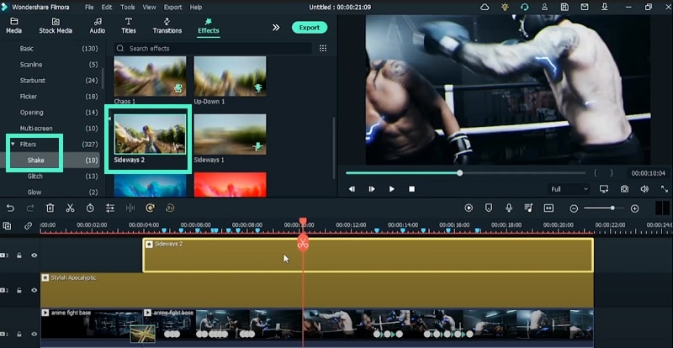Take a snapshot with camera icon
Screen dimensions: 673x348
pyautogui.click(x=624, y=189)
